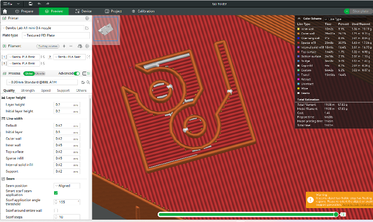Open printer settings gear icon
373x222 pixels.
tap(87, 18)
